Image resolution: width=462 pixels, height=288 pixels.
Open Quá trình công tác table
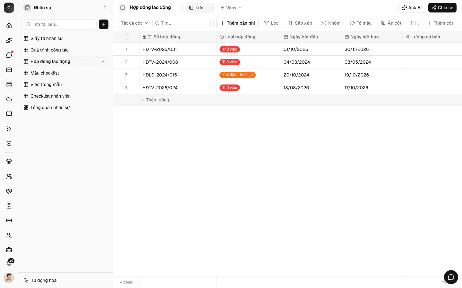[65, 50]
